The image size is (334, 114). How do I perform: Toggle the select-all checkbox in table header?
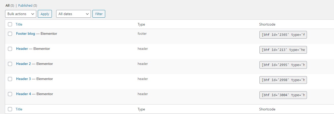(10, 24)
